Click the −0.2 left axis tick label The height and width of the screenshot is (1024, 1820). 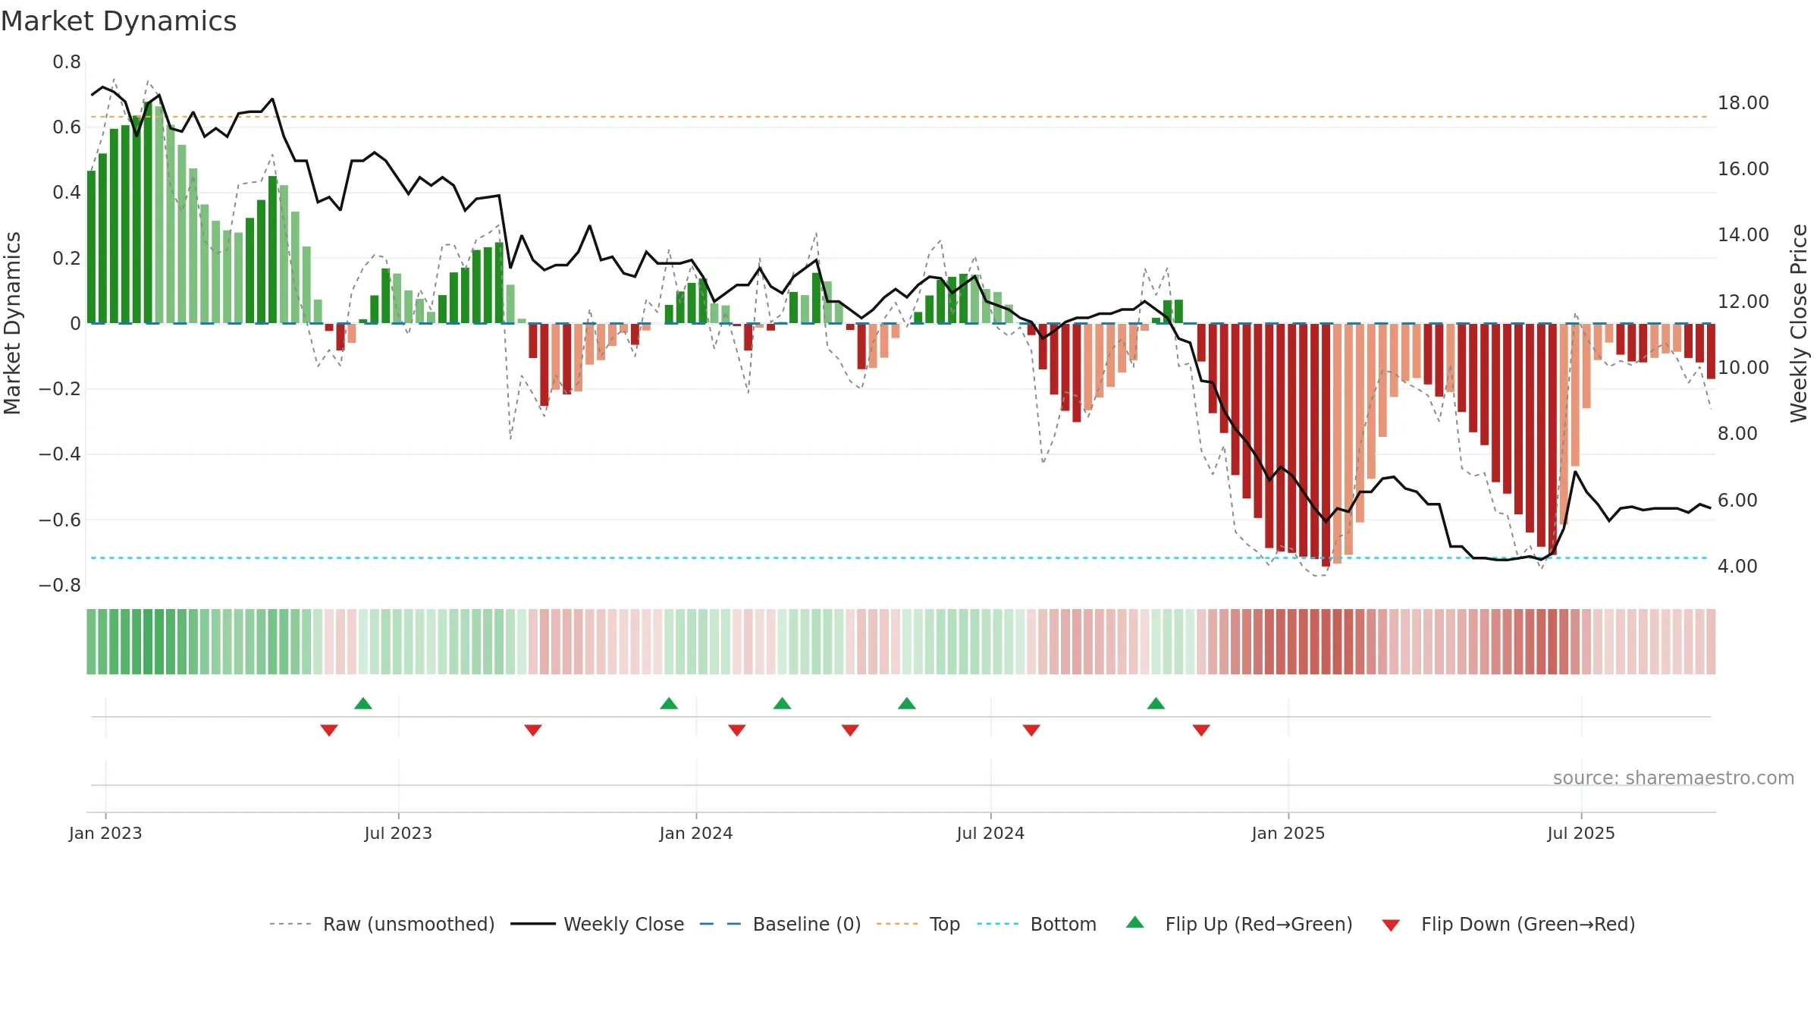(60, 389)
